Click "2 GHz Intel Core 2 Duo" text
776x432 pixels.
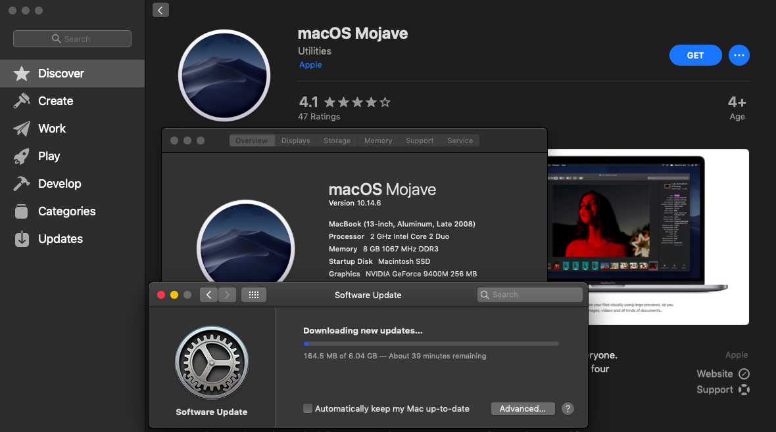point(410,236)
